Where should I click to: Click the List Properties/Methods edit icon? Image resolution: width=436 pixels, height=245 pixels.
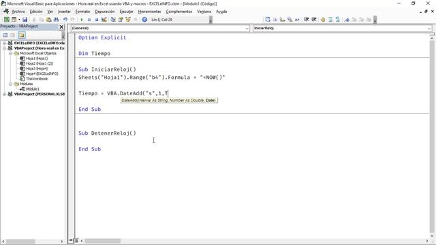click(x=268, y=20)
